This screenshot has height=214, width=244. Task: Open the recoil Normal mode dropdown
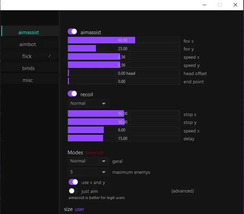[x=88, y=103]
